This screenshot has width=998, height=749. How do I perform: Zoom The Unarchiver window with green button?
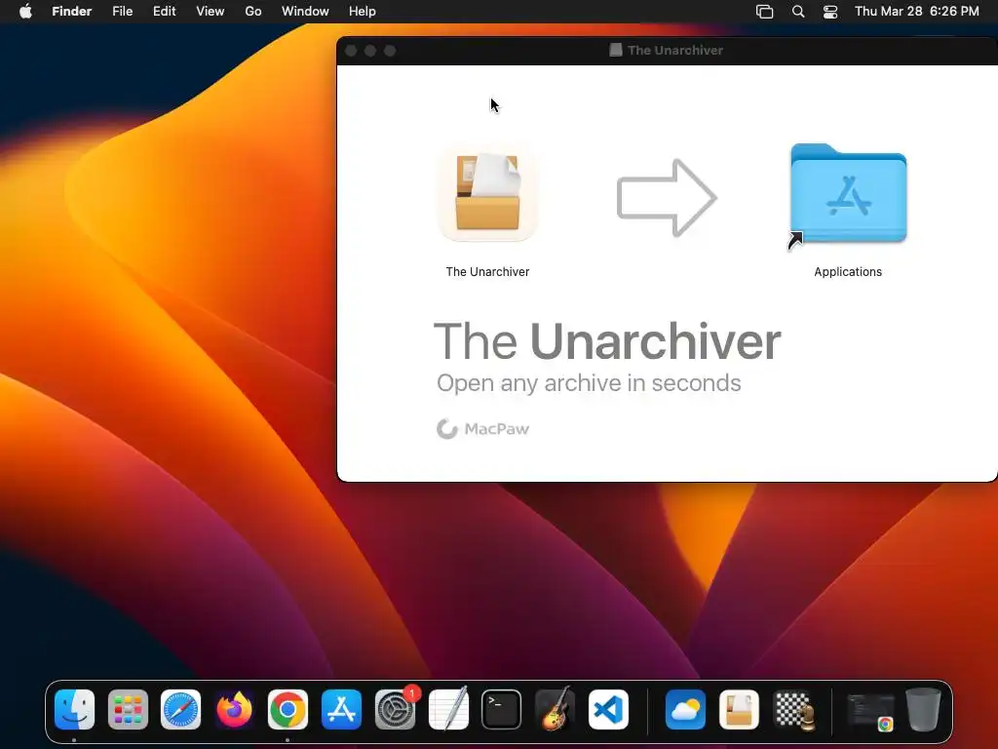tap(390, 51)
